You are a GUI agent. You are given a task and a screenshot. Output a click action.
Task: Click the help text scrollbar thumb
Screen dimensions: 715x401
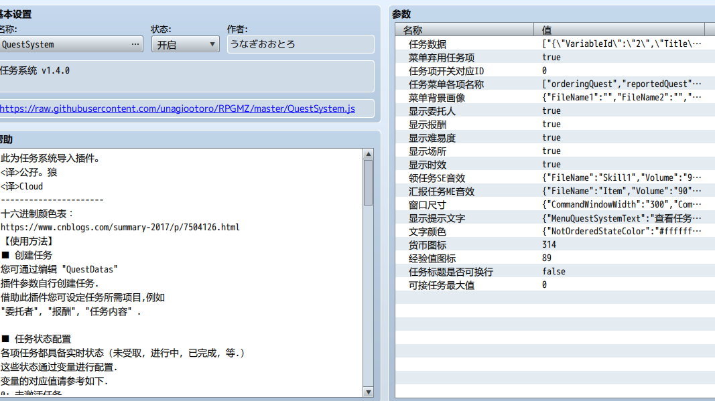[x=369, y=182]
